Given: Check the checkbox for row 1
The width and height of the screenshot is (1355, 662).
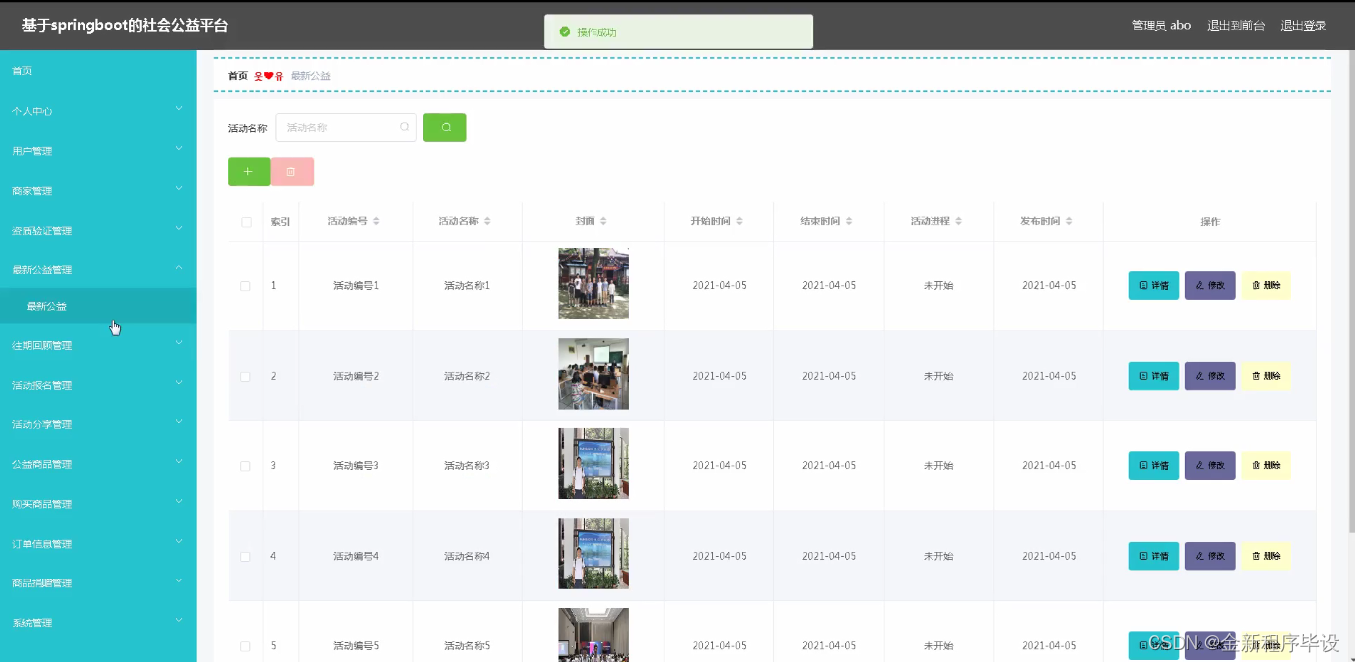Looking at the screenshot, I should 245,285.
